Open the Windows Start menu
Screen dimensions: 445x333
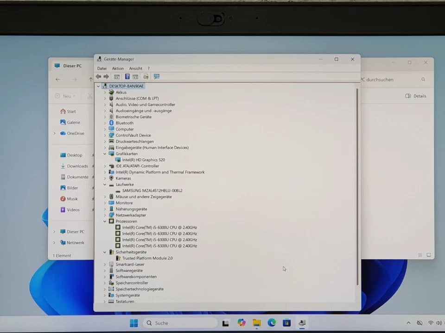point(133,323)
